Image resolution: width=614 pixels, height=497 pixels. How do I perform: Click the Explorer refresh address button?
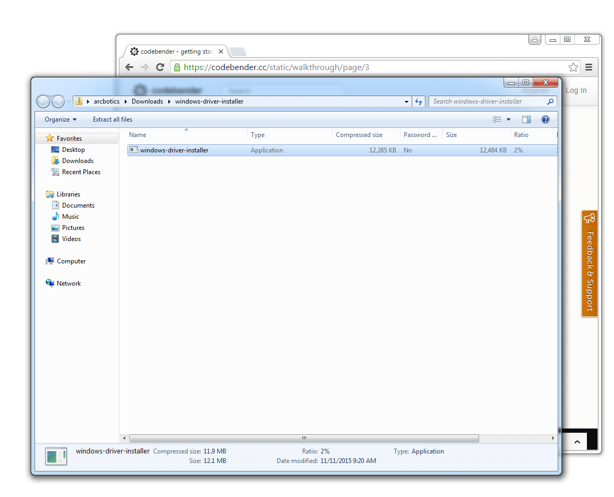tap(419, 101)
